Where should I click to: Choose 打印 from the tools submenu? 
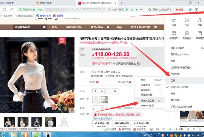(150, 80)
